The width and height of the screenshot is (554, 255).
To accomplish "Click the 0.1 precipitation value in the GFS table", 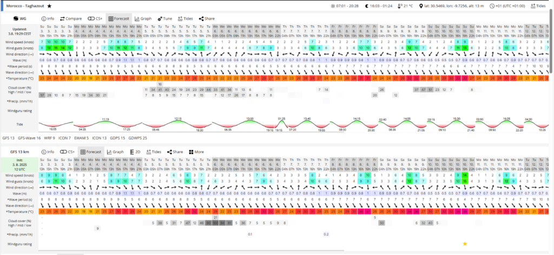I will pyautogui.click(x=250, y=234).
